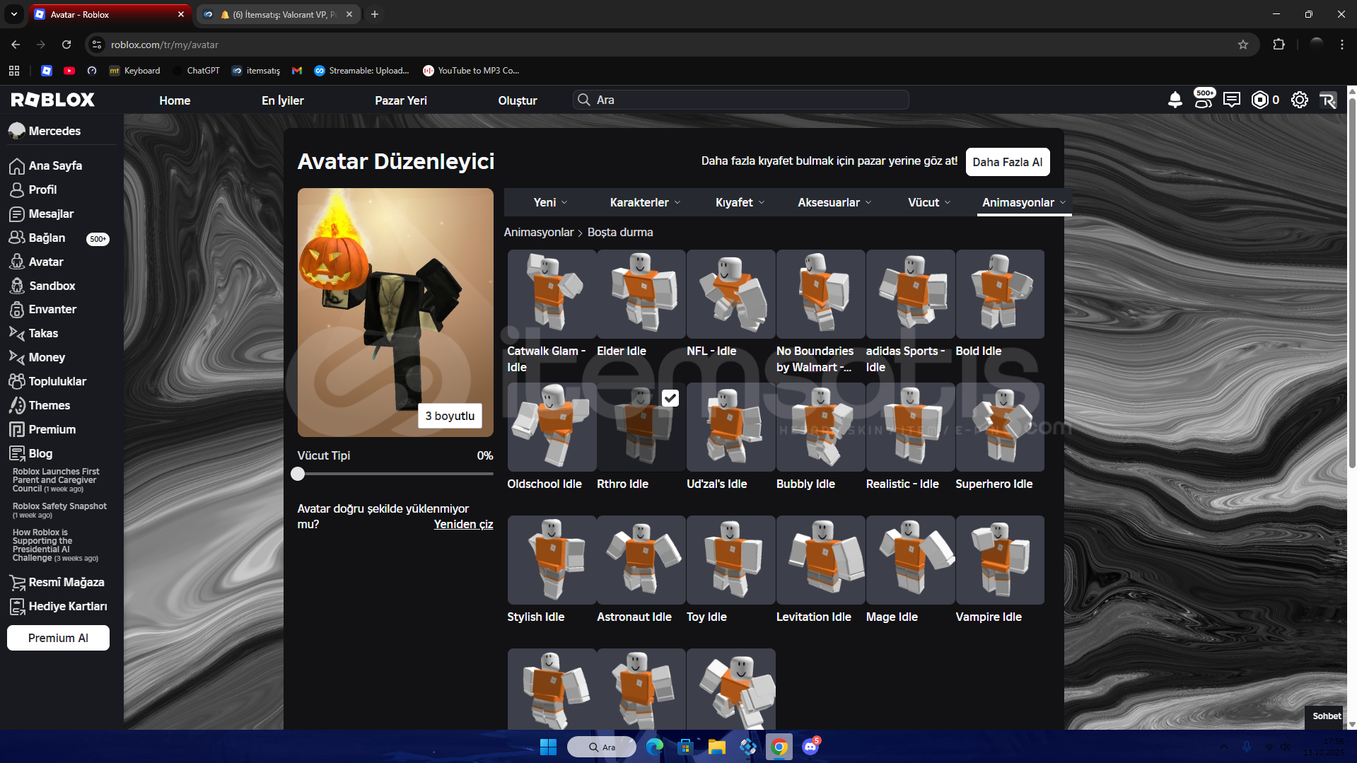Open the Vücut dropdown menu
Viewport: 1357px width, 763px height.
[x=928, y=202]
